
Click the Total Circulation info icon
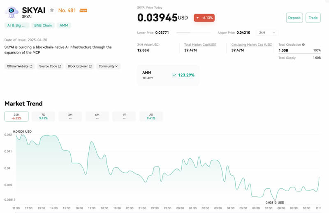pyautogui.click(x=304, y=44)
